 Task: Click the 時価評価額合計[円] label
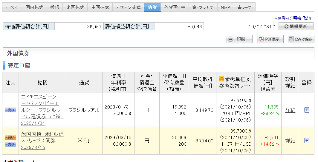click(x=29, y=26)
